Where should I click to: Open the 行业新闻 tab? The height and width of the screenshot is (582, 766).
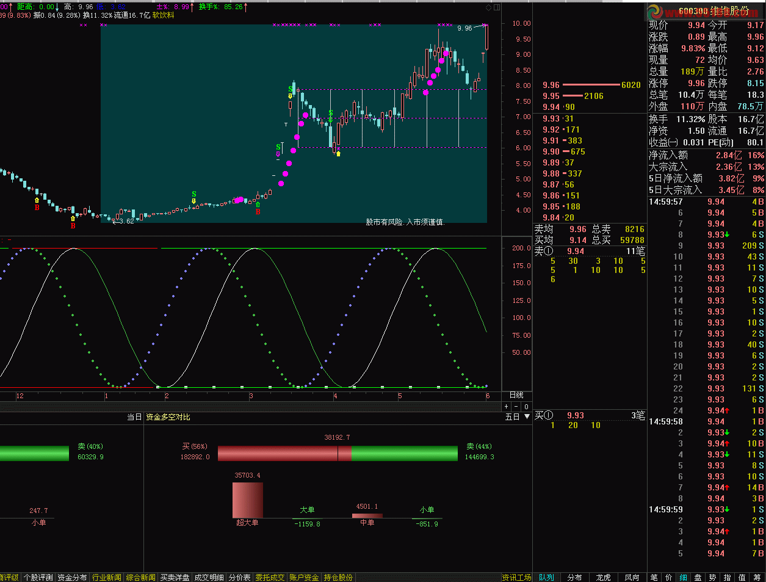(x=107, y=577)
